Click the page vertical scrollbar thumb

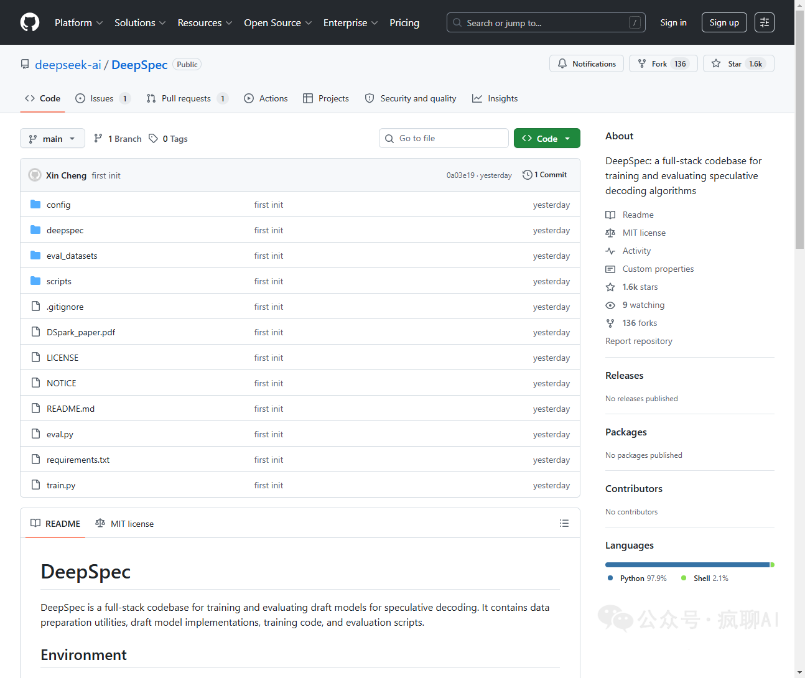coord(799,129)
